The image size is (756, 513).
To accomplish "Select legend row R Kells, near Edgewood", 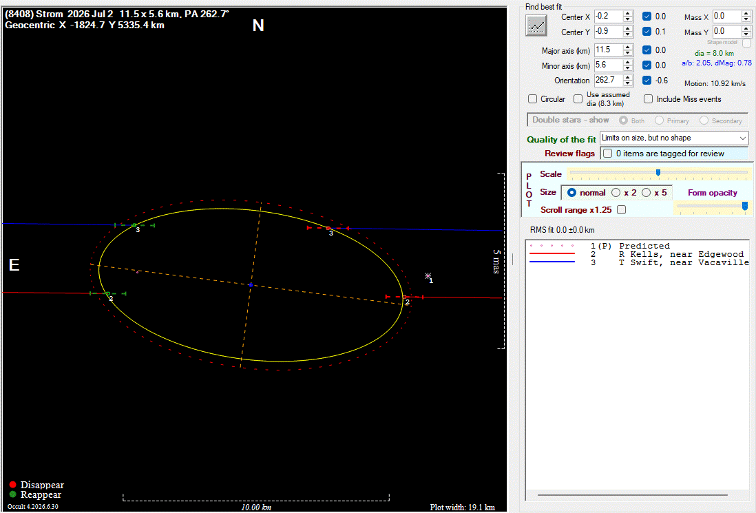I will 638,254.
